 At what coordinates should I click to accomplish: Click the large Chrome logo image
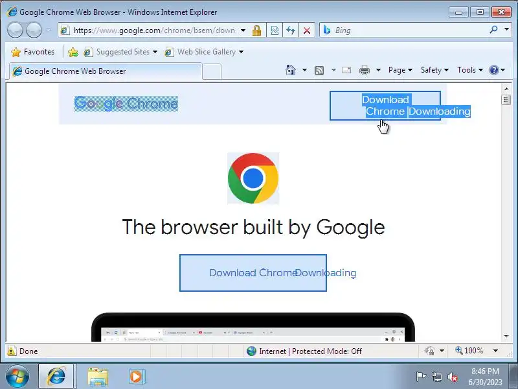click(x=253, y=178)
